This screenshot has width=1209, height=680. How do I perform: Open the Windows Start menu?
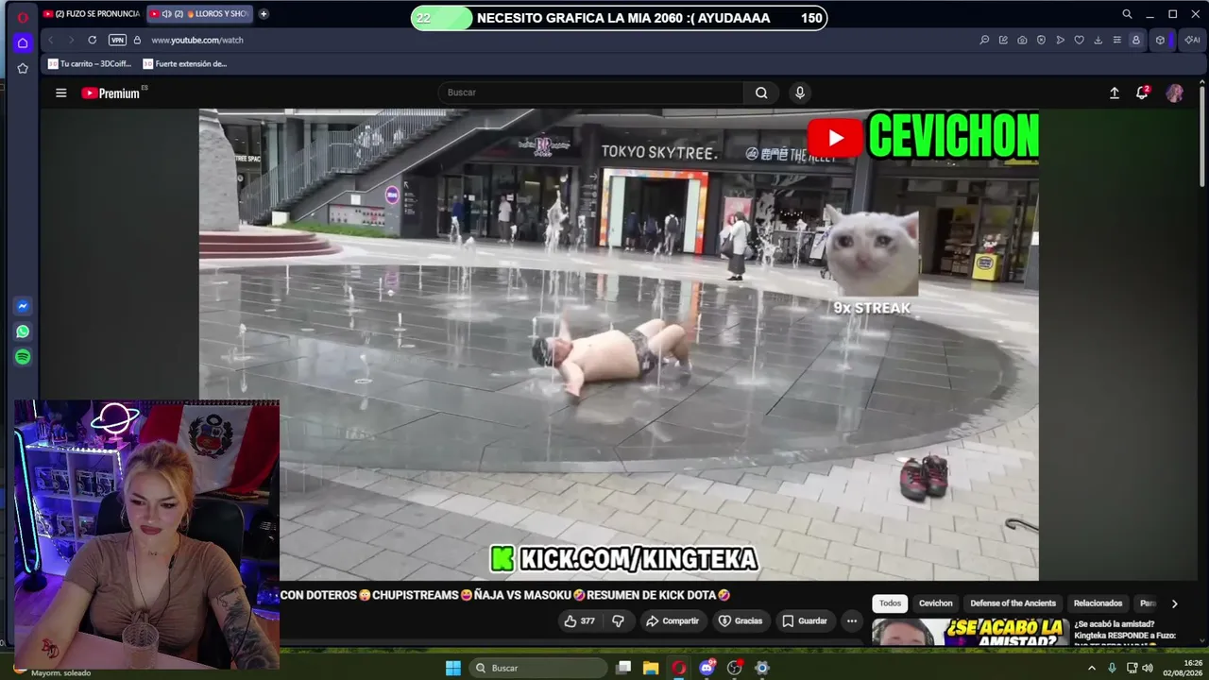pyautogui.click(x=453, y=668)
